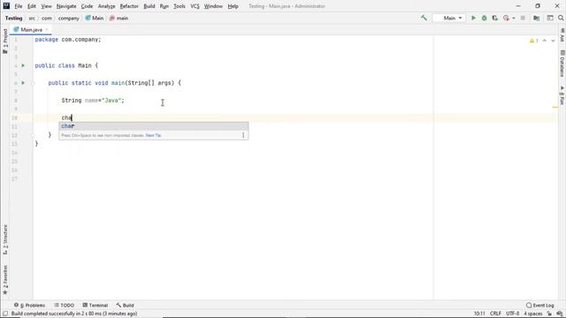Open the UTF-8 encoding selector
566x318 pixels.
point(513,314)
